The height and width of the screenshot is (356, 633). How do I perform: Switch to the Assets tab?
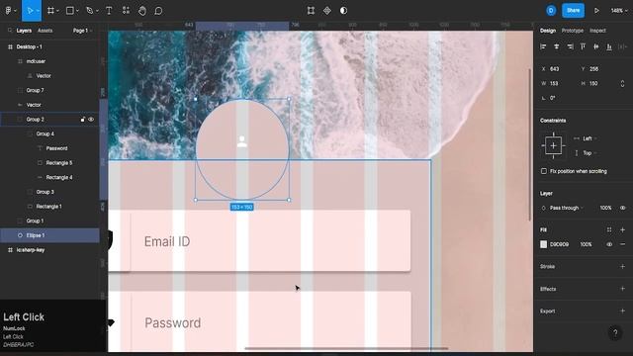pyautogui.click(x=45, y=31)
